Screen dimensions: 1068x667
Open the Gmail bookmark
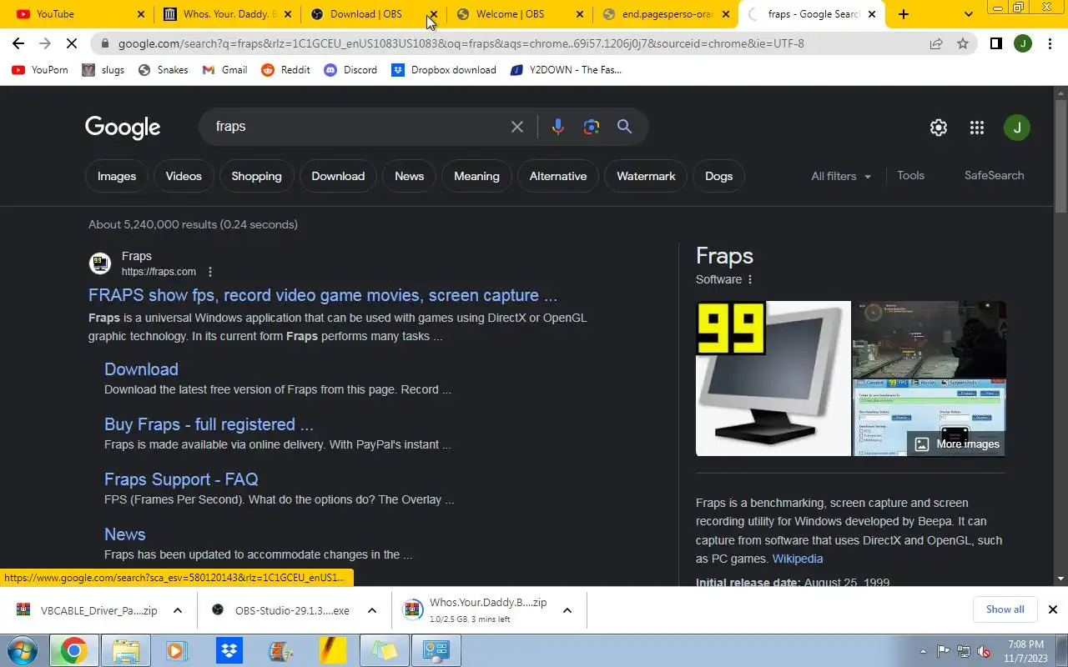click(x=224, y=70)
